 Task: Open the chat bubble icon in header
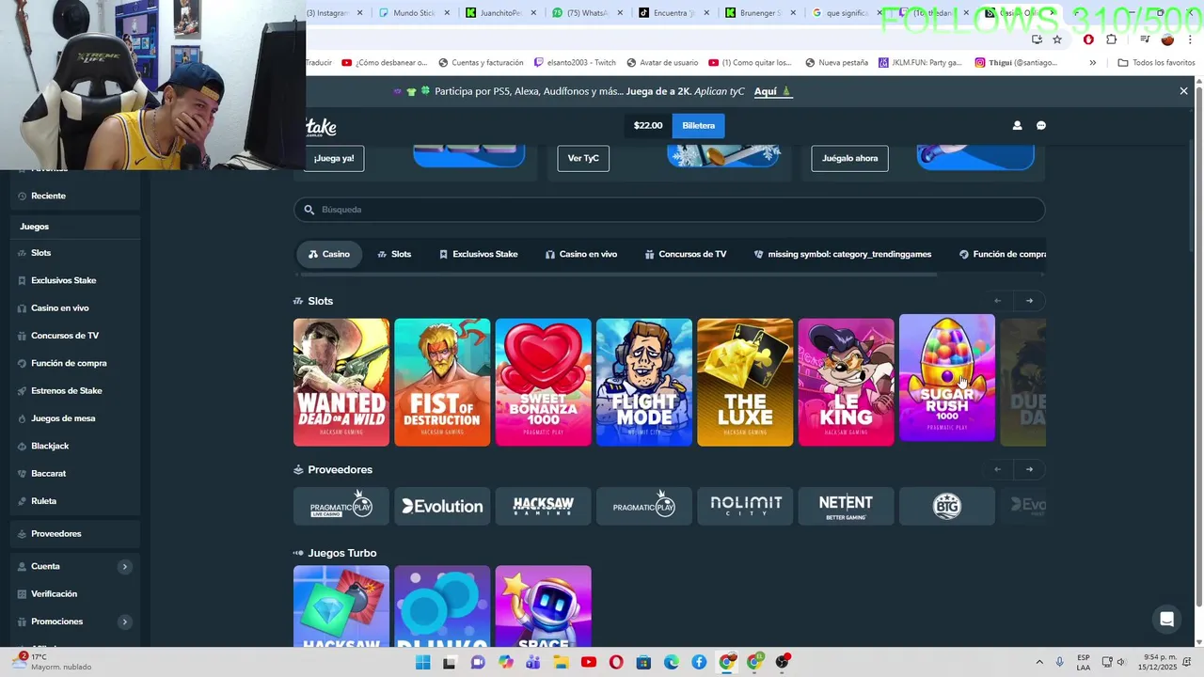click(1041, 125)
